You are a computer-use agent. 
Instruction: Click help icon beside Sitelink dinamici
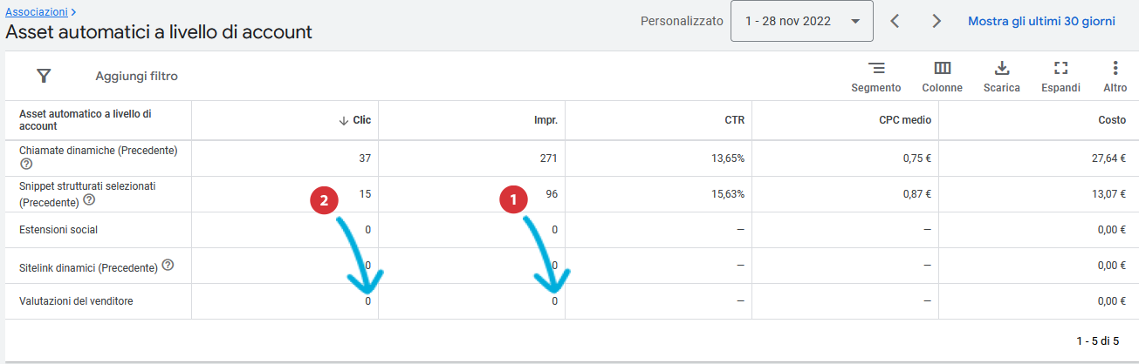pos(168,266)
